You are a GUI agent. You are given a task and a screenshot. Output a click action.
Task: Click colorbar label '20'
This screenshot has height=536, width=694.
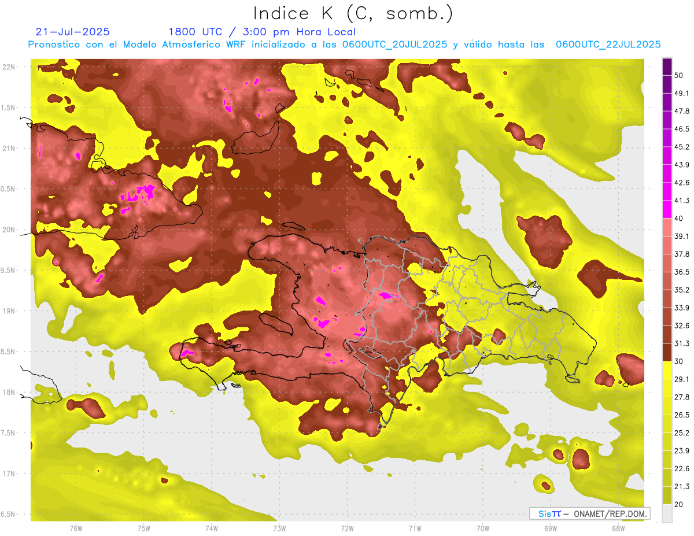tap(679, 504)
